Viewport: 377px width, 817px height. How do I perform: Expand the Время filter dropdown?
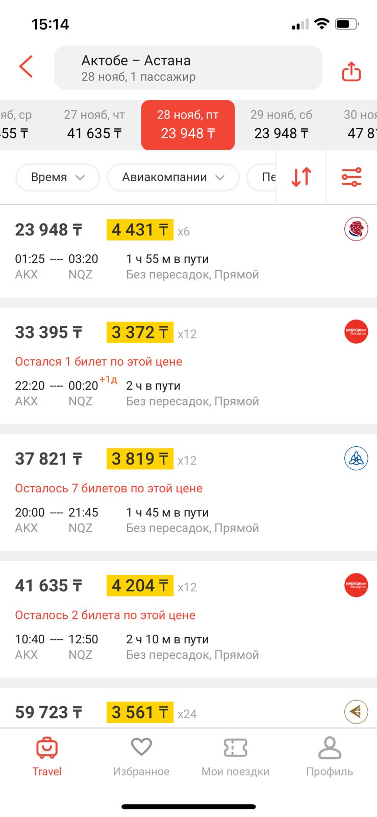coord(58,177)
